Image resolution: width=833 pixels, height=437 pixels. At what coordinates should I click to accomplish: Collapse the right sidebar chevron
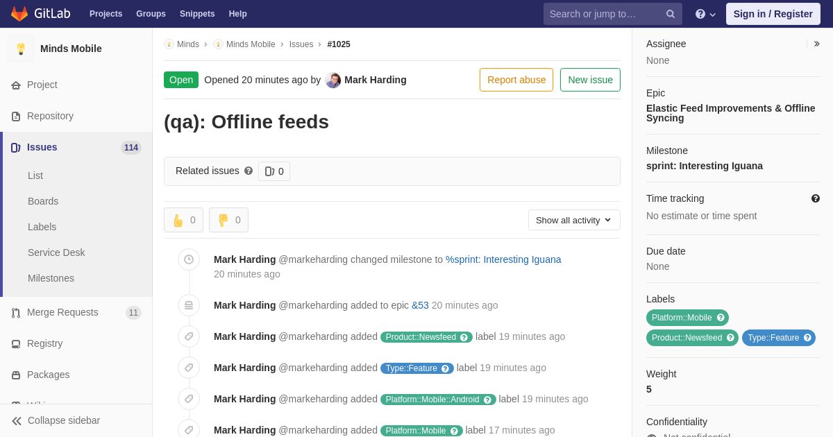816,44
